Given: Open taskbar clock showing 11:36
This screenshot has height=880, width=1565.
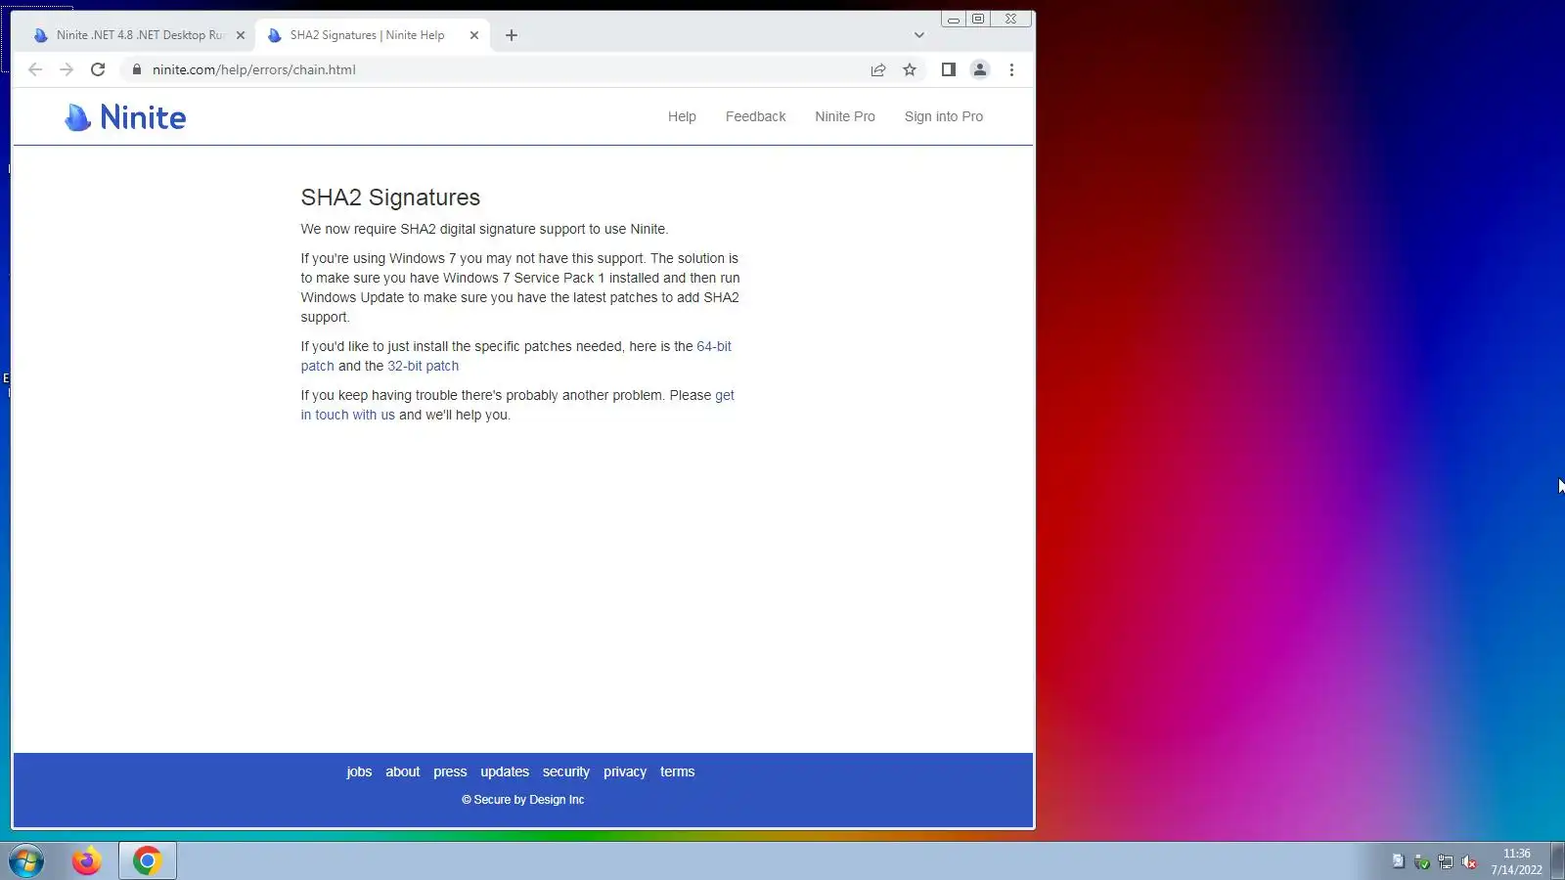Looking at the screenshot, I should tap(1517, 861).
